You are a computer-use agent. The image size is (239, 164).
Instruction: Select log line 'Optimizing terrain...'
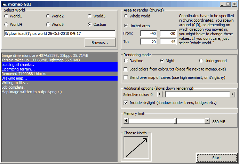point(59,69)
